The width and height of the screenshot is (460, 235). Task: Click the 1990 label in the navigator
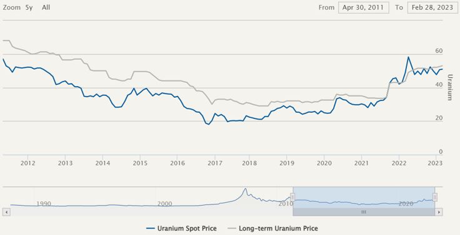43,204
